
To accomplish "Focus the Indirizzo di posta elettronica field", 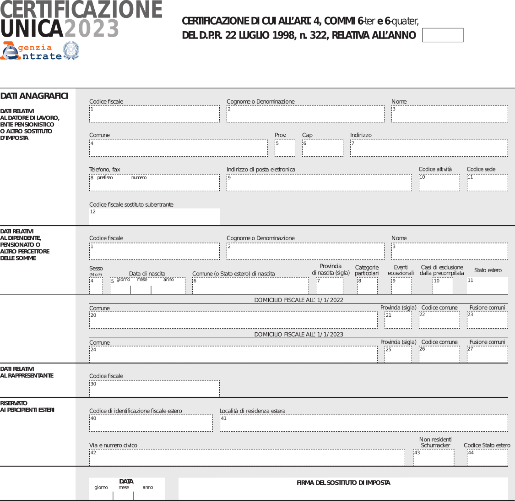I will 319,182.
